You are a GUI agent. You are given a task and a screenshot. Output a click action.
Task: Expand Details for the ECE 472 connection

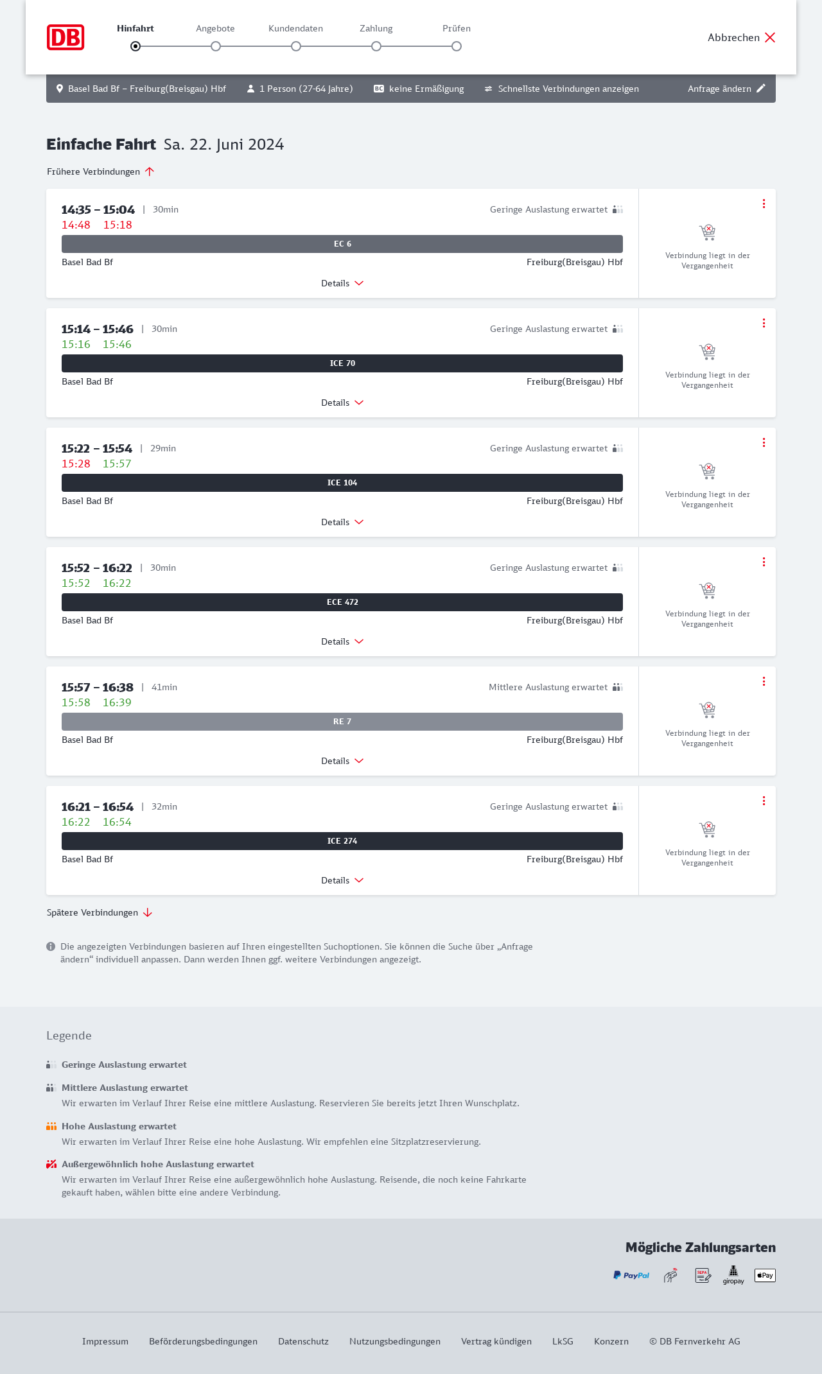[x=342, y=641]
